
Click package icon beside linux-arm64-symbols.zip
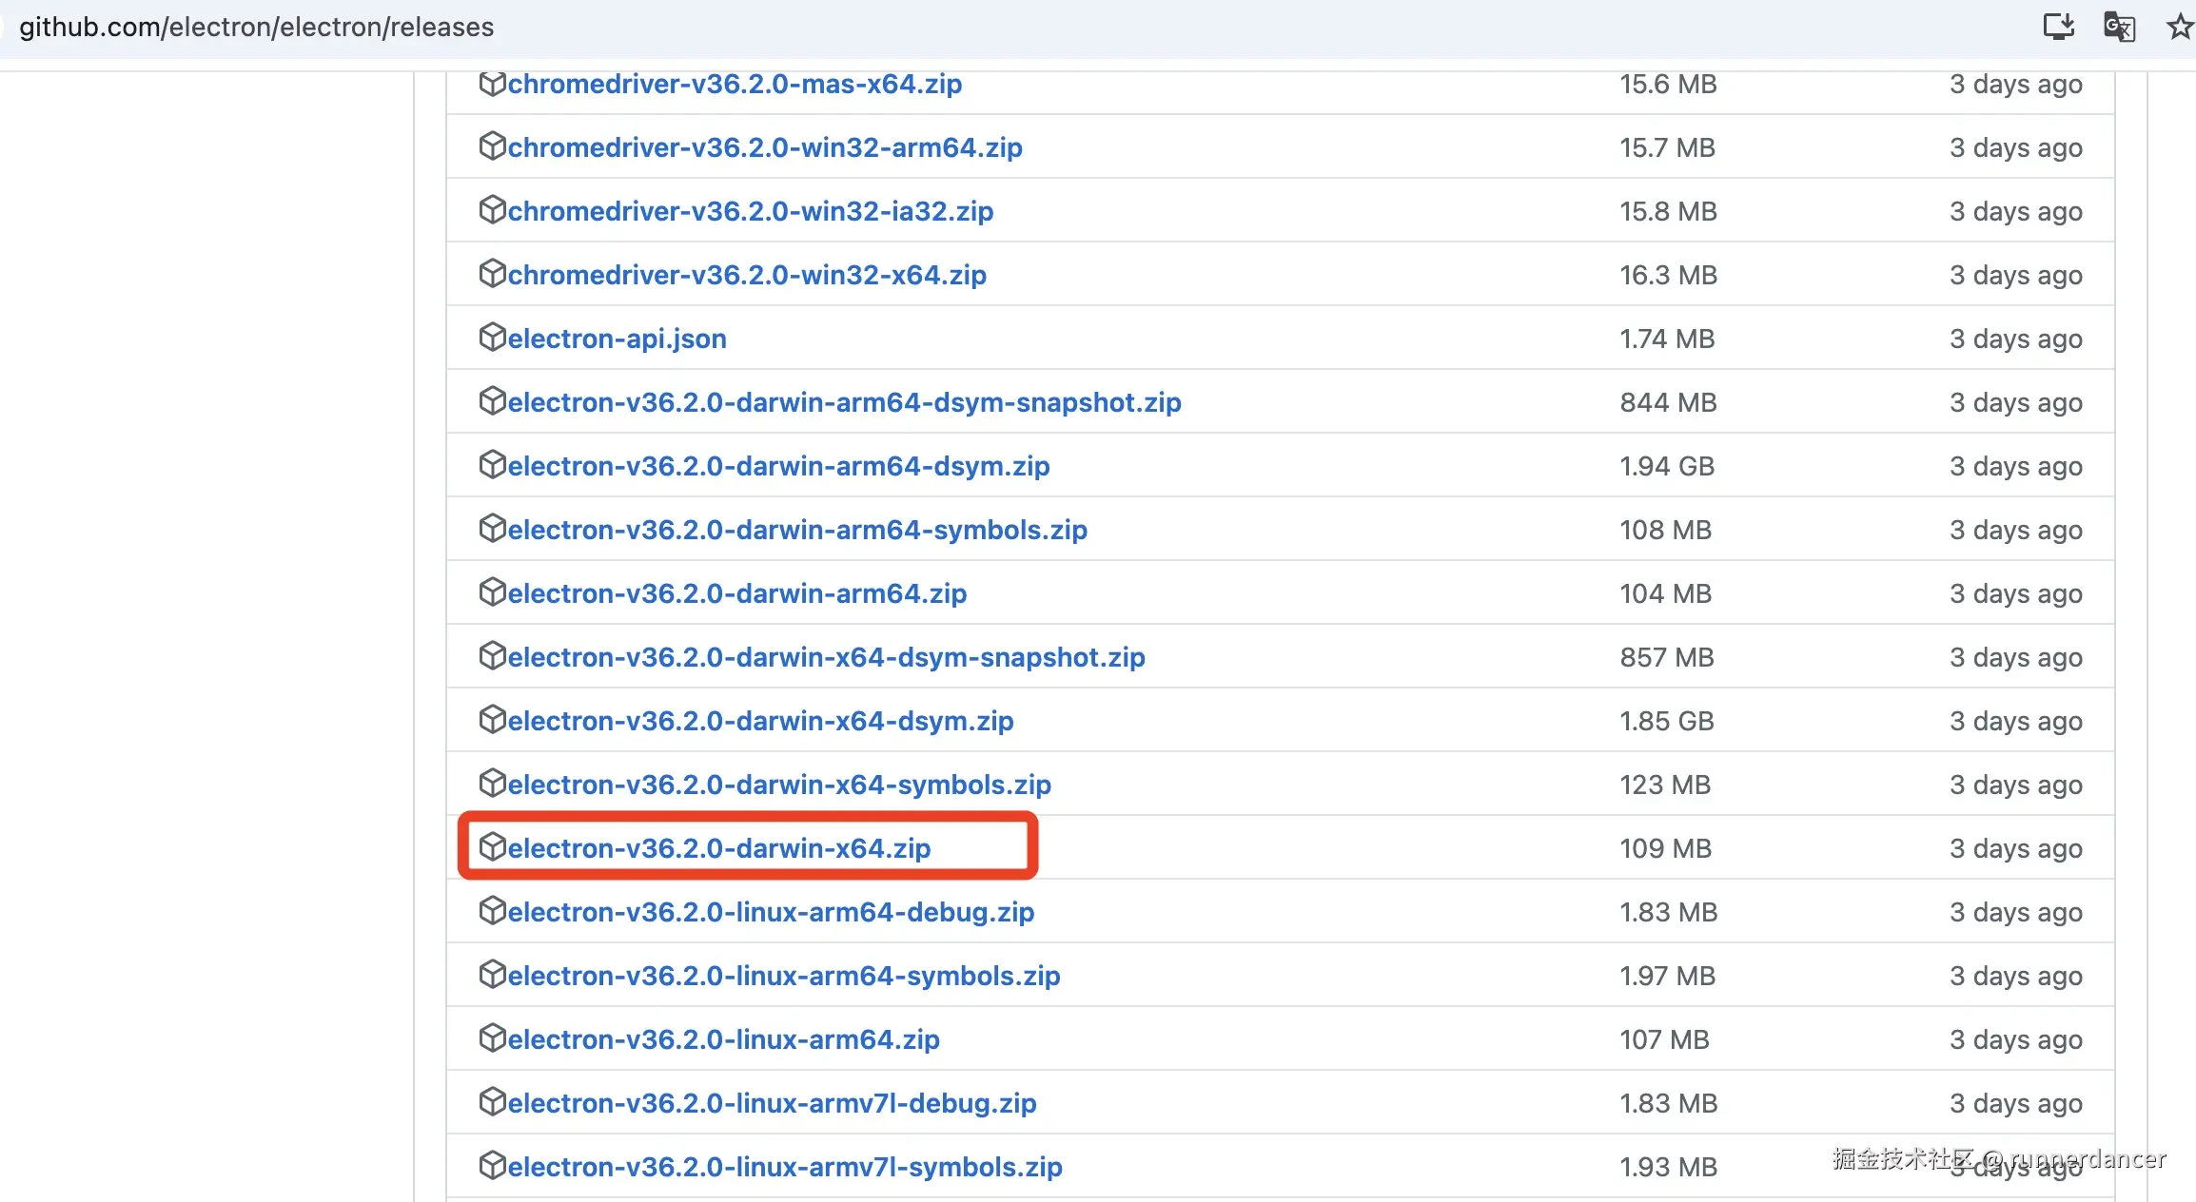pyautogui.click(x=492, y=975)
